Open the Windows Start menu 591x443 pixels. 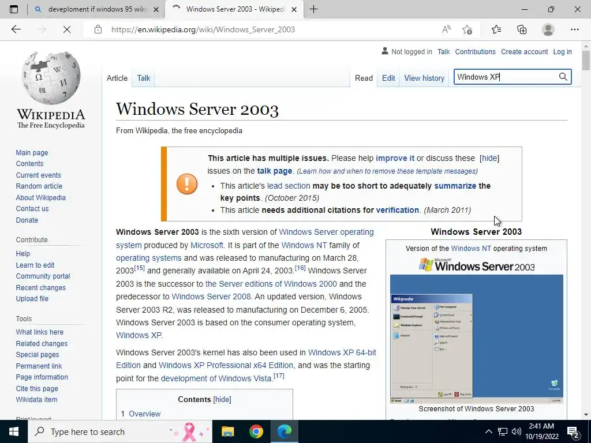click(x=14, y=431)
